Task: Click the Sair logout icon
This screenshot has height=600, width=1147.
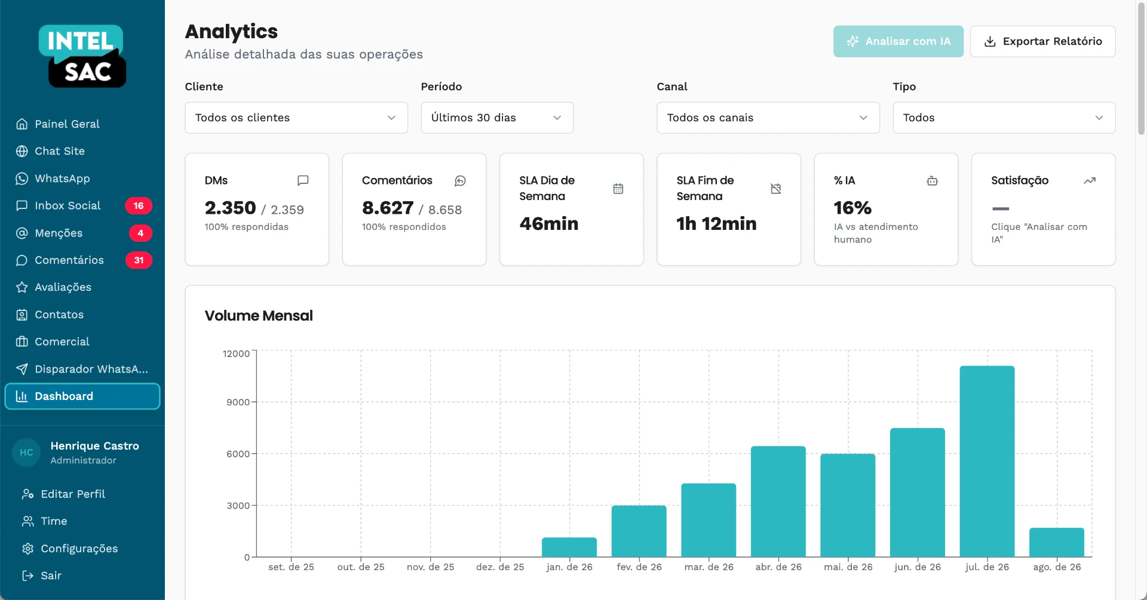Action: point(28,576)
